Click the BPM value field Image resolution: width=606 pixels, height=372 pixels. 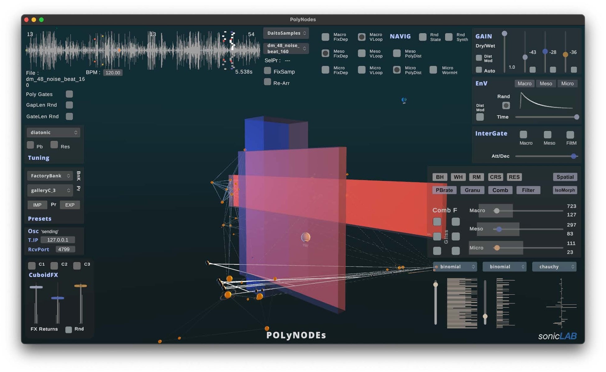tap(112, 73)
